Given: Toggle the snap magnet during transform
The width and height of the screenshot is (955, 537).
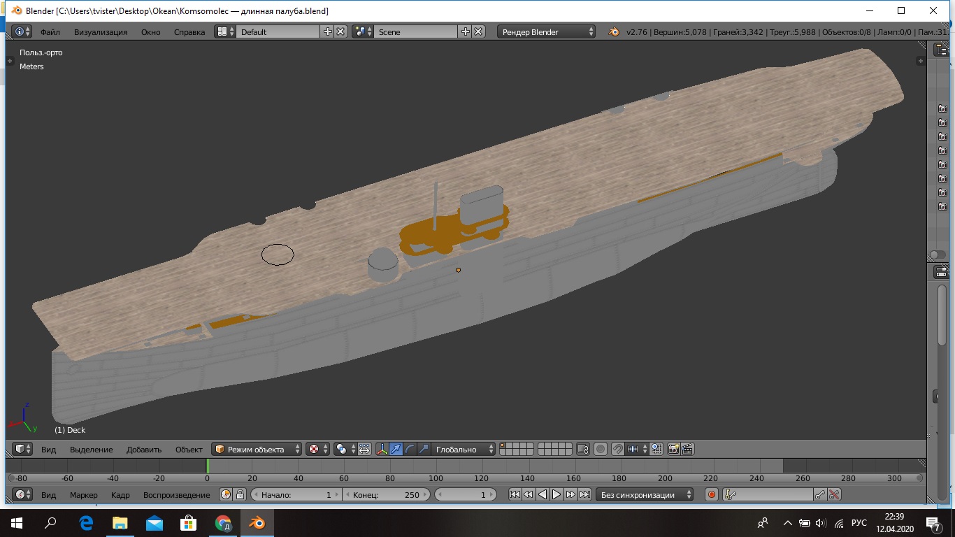Looking at the screenshot, I should pos(618,449).
